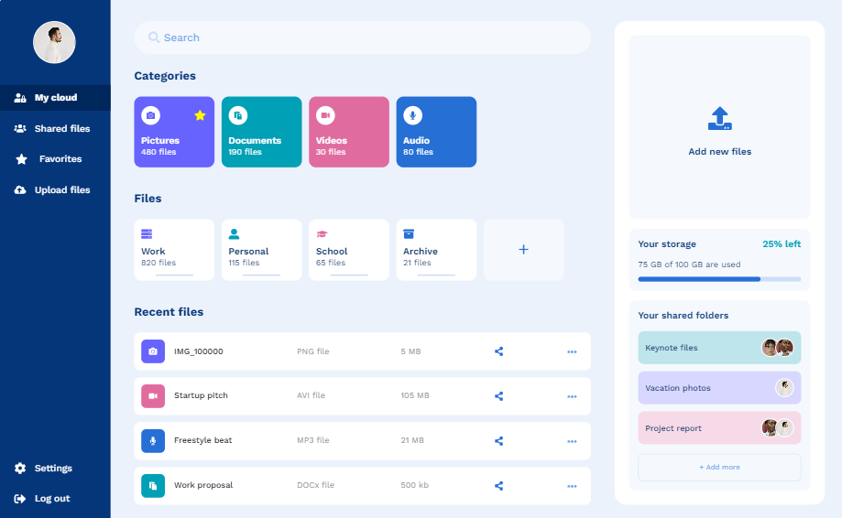Viewport: 842px width, 518px height.
Task: Select the Freestyle beat file name
Action: 203,440
